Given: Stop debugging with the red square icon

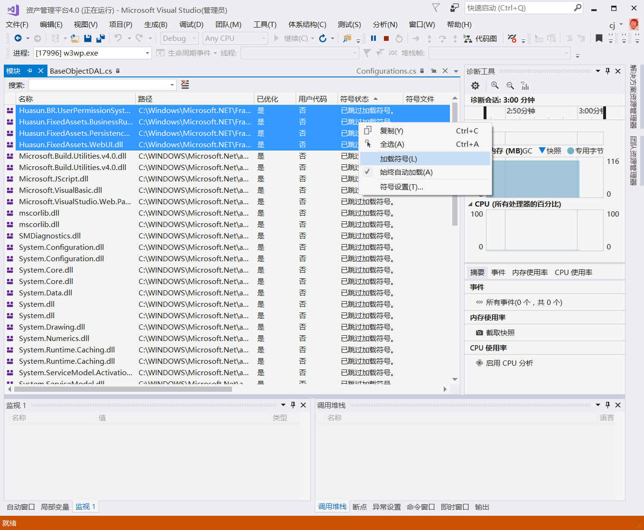Looking at the screenshot, I should click(385, 38).
